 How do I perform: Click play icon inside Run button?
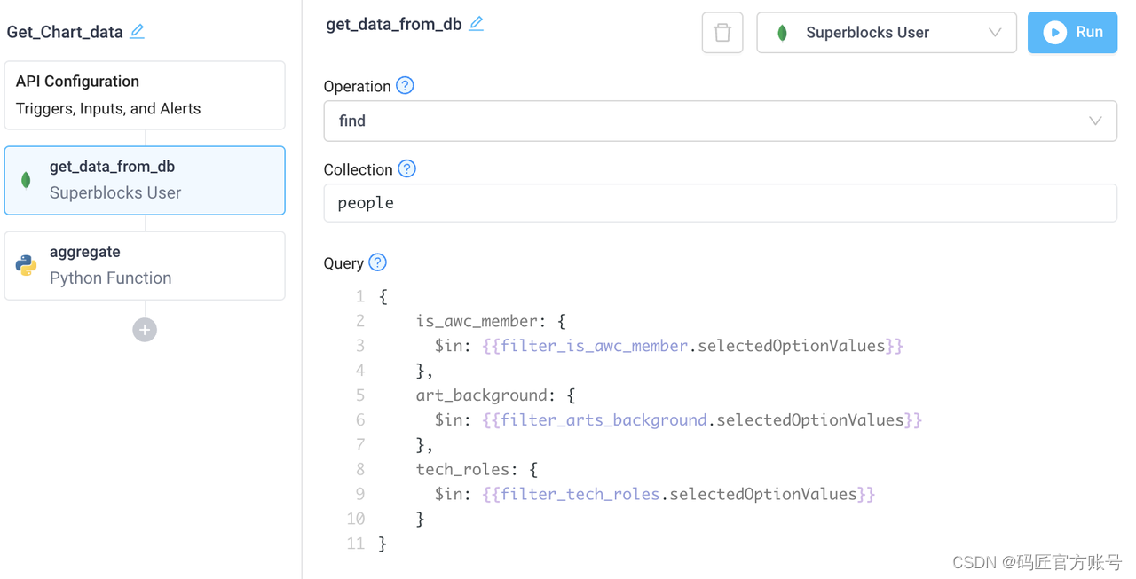coord(1054,33)
